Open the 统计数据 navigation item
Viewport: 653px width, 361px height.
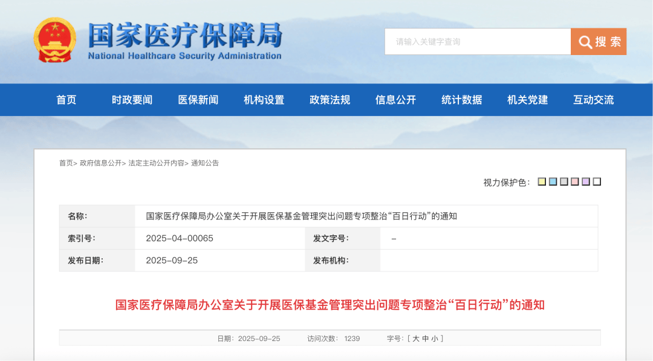(x=462, y=100)
